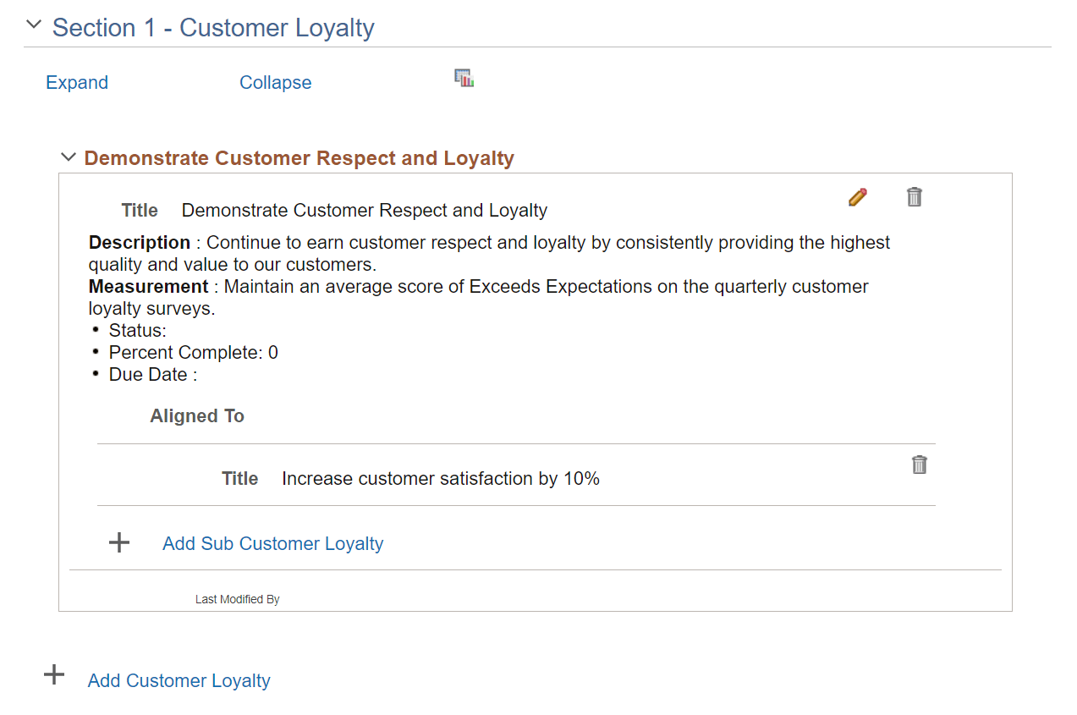This screenshot has height=715, width=1077.
Task: Click the Description paragraph text
Action: [489, 253]
